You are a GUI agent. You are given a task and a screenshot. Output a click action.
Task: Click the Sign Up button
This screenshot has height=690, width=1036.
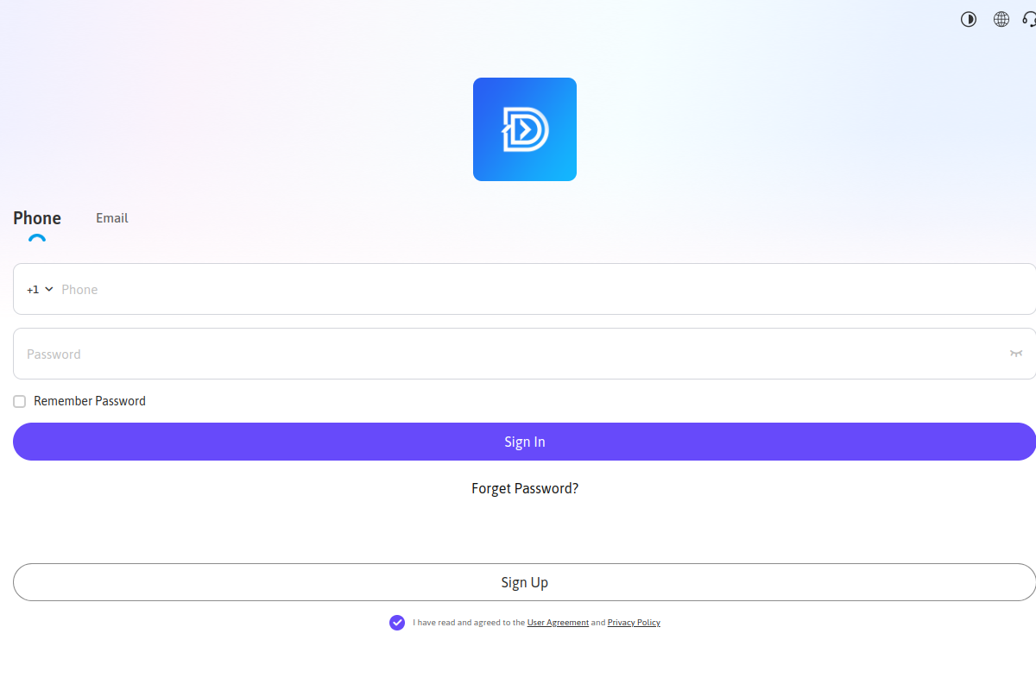(x=524, y=582)
